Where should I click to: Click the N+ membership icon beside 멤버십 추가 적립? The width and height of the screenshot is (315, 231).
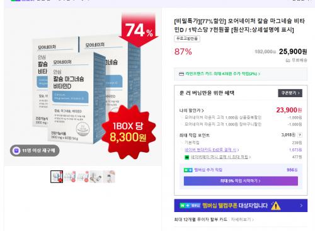(x=188, y=170)
